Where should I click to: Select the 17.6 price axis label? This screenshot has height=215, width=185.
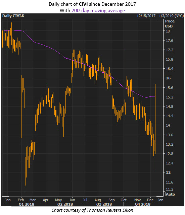tap(169, 41)
